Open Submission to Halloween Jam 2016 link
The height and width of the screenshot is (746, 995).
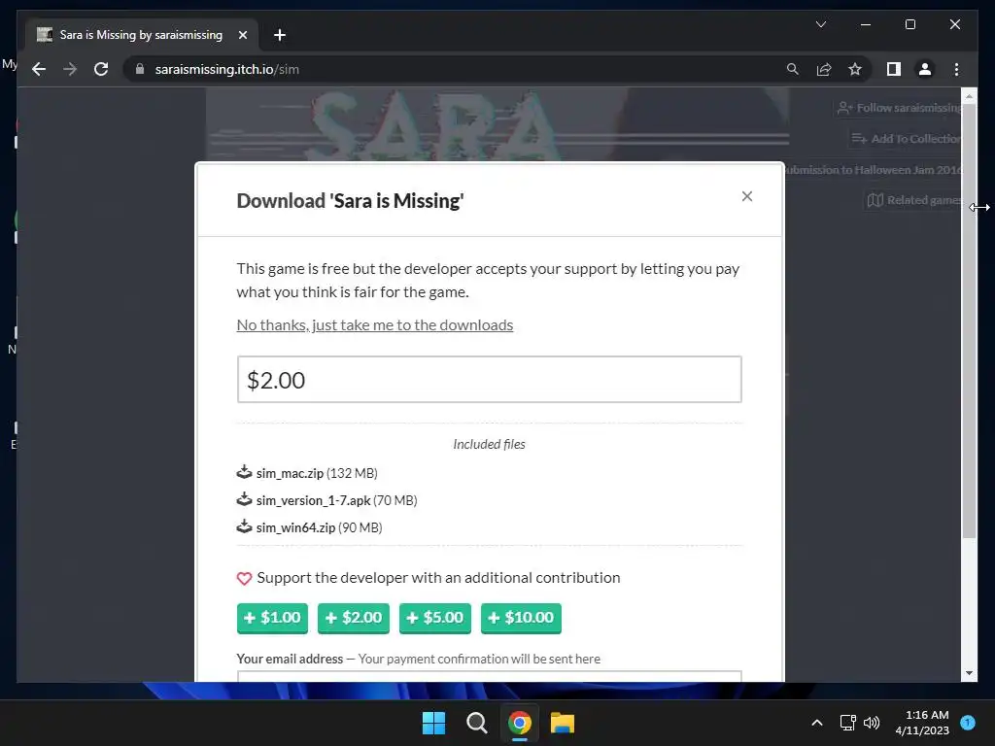pos(874,169)
